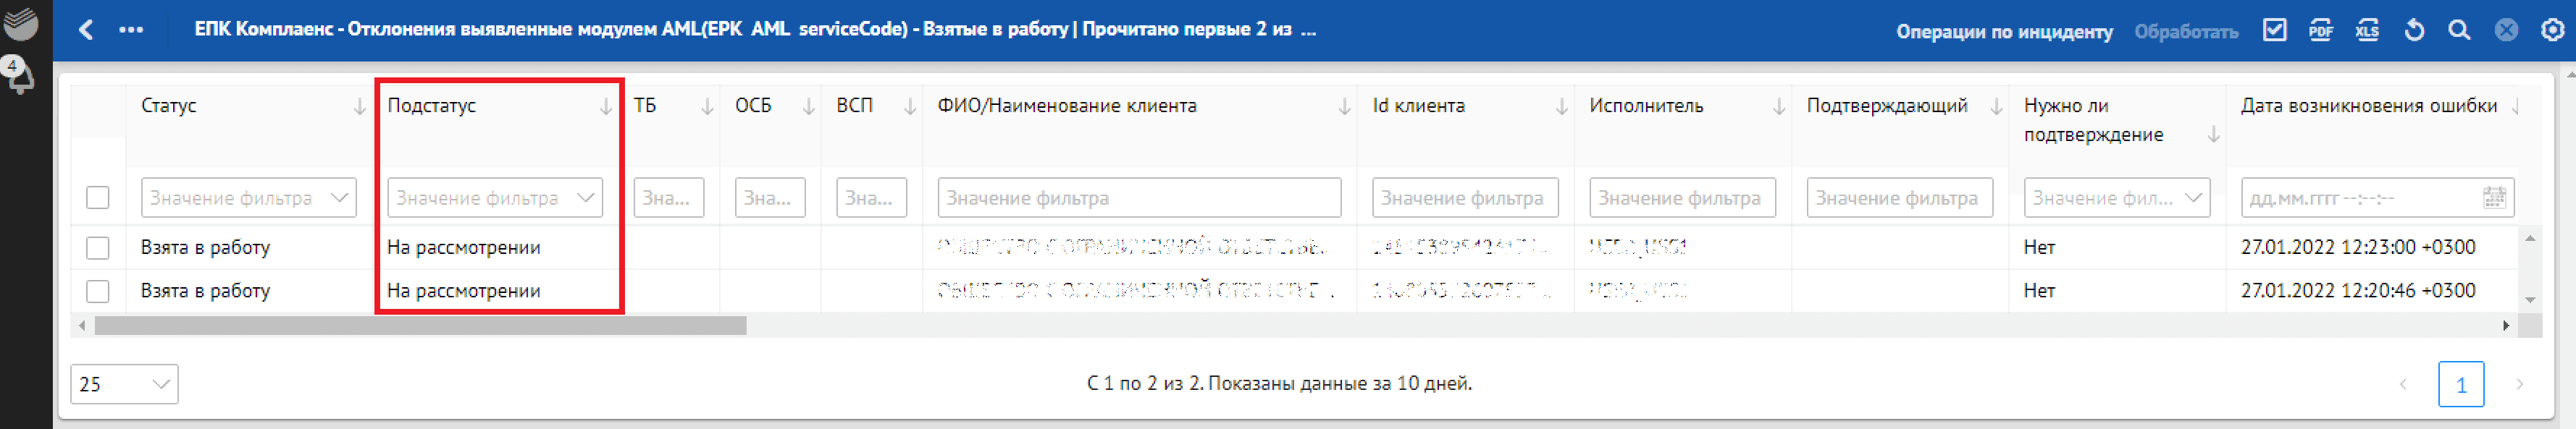The image size is (2576, 429).
Task: Open the three-dots more menu
Action: tap(131, 30)
